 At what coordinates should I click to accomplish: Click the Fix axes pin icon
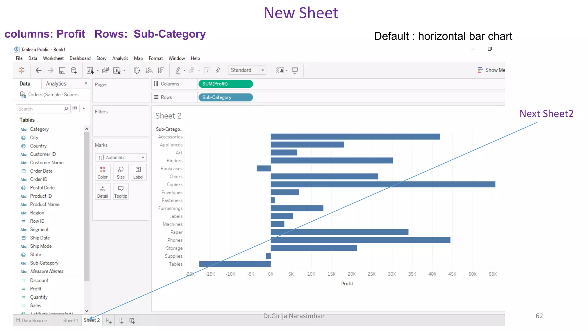[x=218, y=70]
